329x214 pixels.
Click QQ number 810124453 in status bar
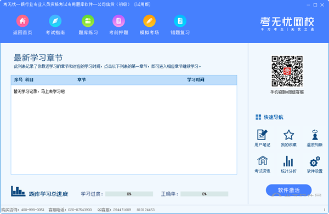point(146,210)
